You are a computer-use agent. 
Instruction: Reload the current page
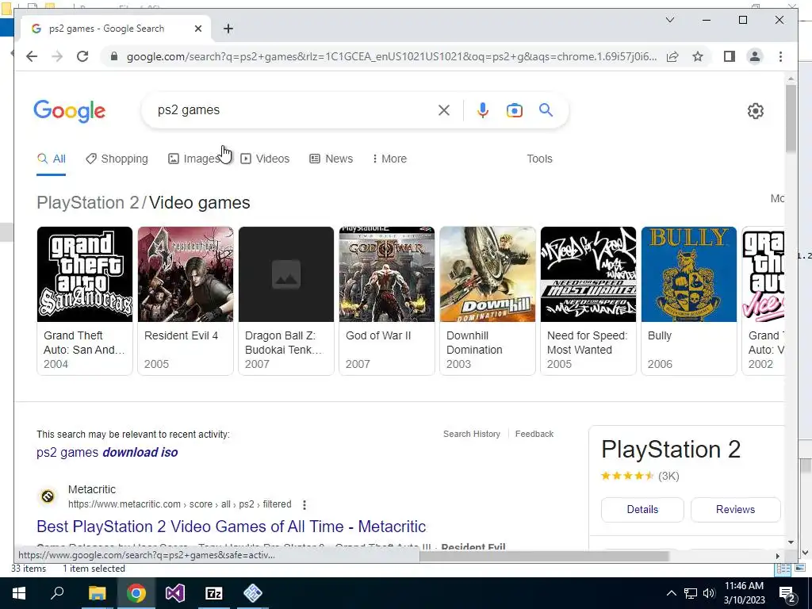coord(82,56)
